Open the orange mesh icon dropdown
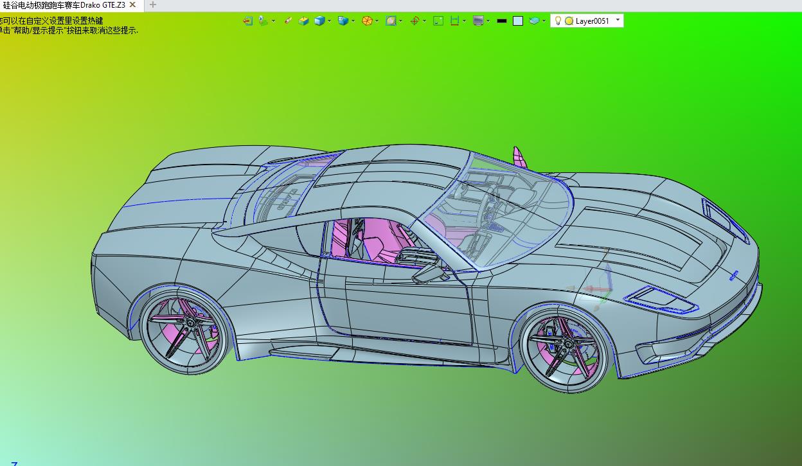This screenshot has width=802, height=466. click(377, 21)
